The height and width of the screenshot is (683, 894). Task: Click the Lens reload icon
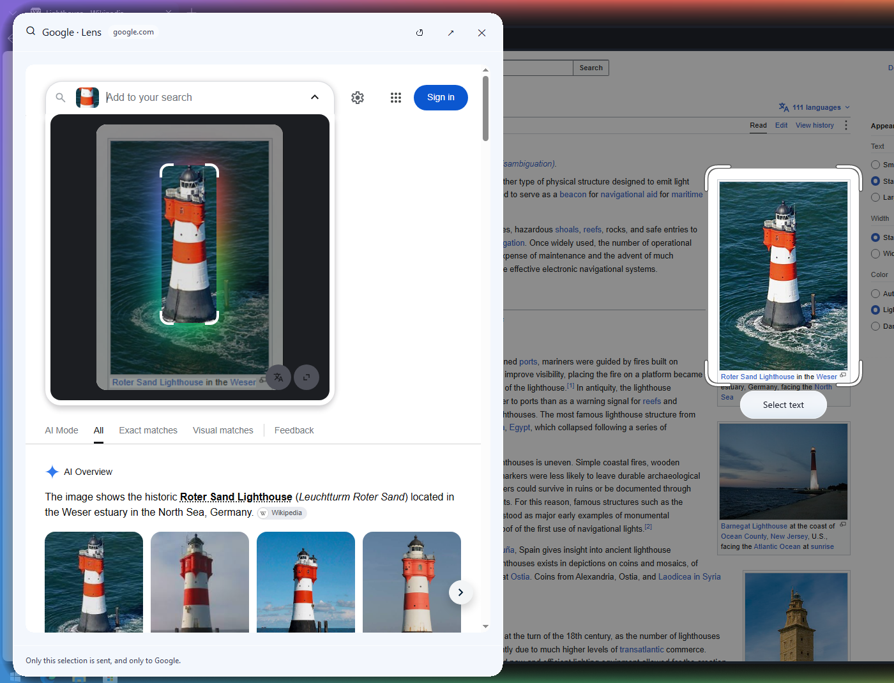click(420, 33)
